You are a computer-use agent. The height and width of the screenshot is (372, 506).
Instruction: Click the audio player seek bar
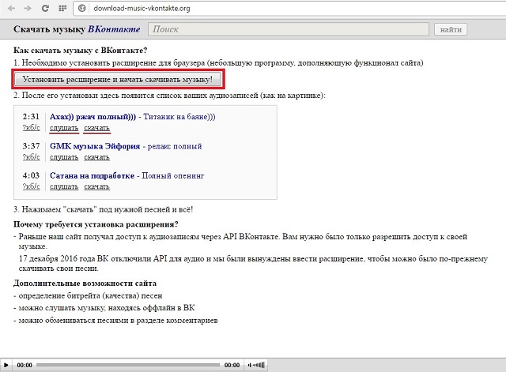coord(128,365)
